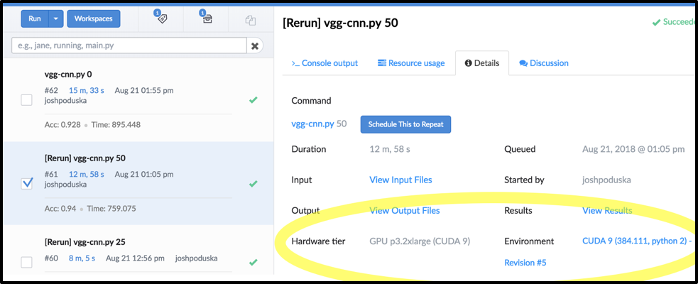Click Schedule This to Repeat button
The width and height of the screenshot is (698, 284).
(405, 124)
